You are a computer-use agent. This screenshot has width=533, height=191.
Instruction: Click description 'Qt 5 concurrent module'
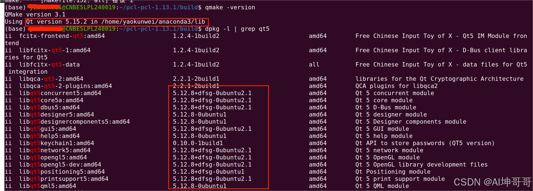[395, 93]
